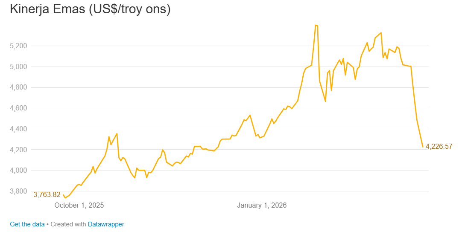Click the 'Get the data' link

(x=27, y=224)
